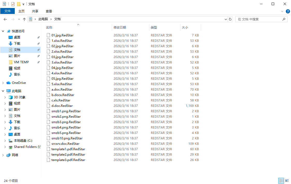Screen dimensions: 291x184
Task: Refresh the 文档 folder view
Action: (230, 19)
